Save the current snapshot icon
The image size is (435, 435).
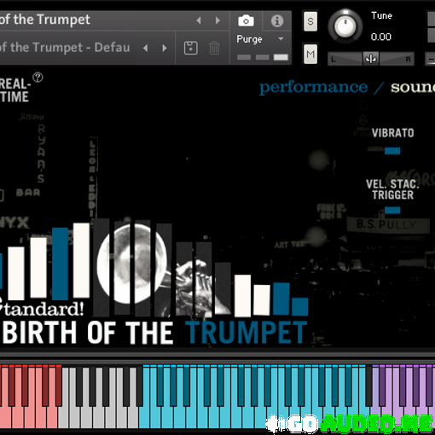(x=191, y=48)
